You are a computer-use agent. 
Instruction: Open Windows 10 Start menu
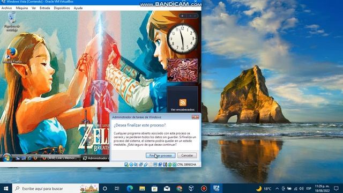6,188
